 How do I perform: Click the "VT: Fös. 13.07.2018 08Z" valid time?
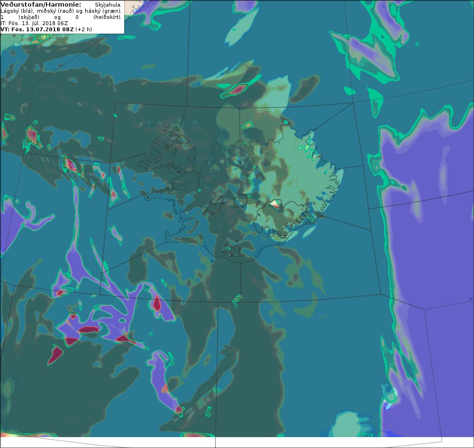point(37,29)
